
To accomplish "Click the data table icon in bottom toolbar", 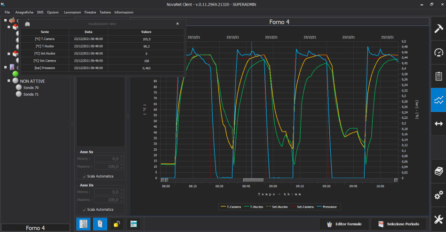I will [83, 224].
